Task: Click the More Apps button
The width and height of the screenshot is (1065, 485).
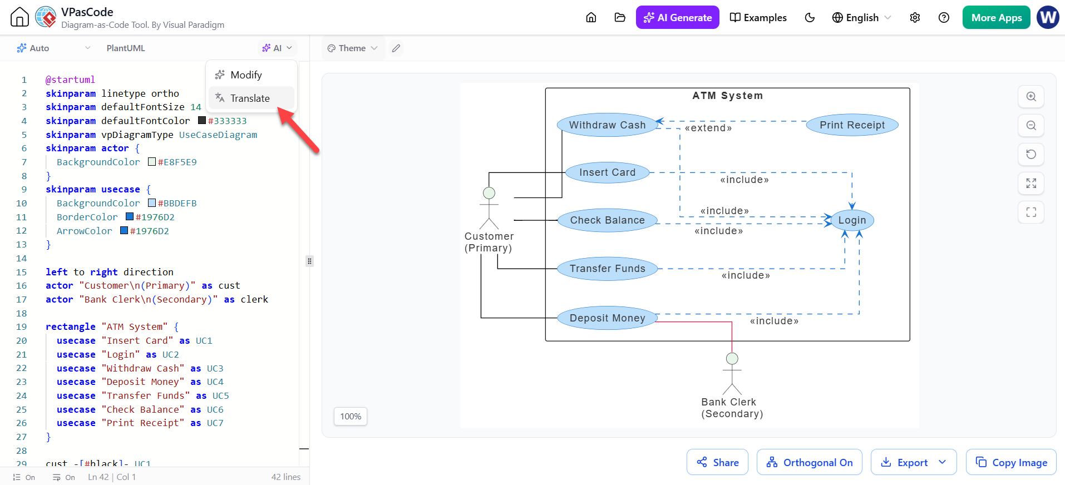Action: point(996,17)
